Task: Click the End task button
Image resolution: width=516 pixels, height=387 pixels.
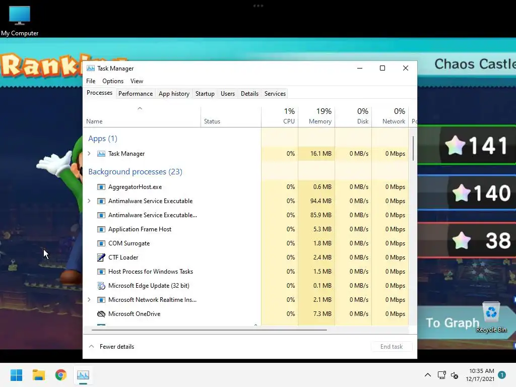Action: [x=392, y=347]
